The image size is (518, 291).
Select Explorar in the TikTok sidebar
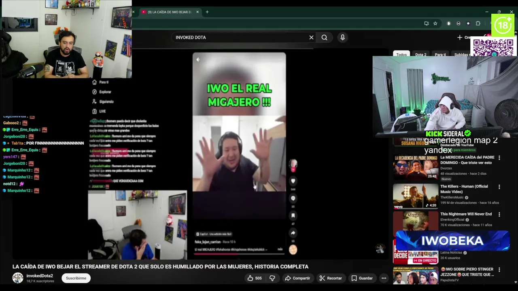pyautogui.click(x=102, y=92)
